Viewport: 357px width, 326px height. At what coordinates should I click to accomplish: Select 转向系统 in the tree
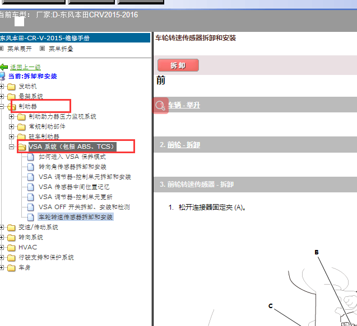[31, 238]
